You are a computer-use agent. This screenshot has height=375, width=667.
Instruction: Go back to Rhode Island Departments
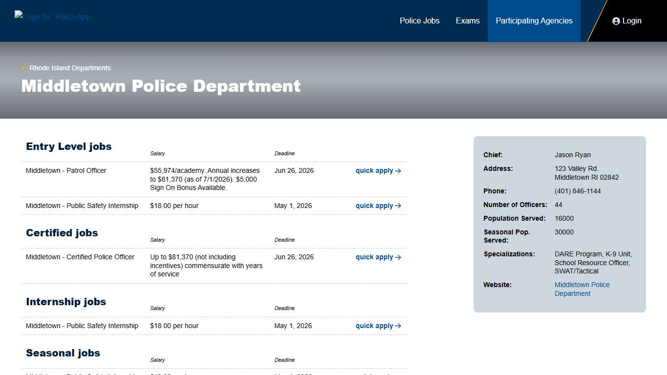tap(69, 68)
